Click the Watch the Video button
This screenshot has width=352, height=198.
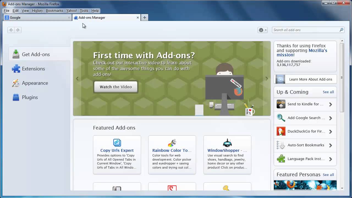(116, 87)
